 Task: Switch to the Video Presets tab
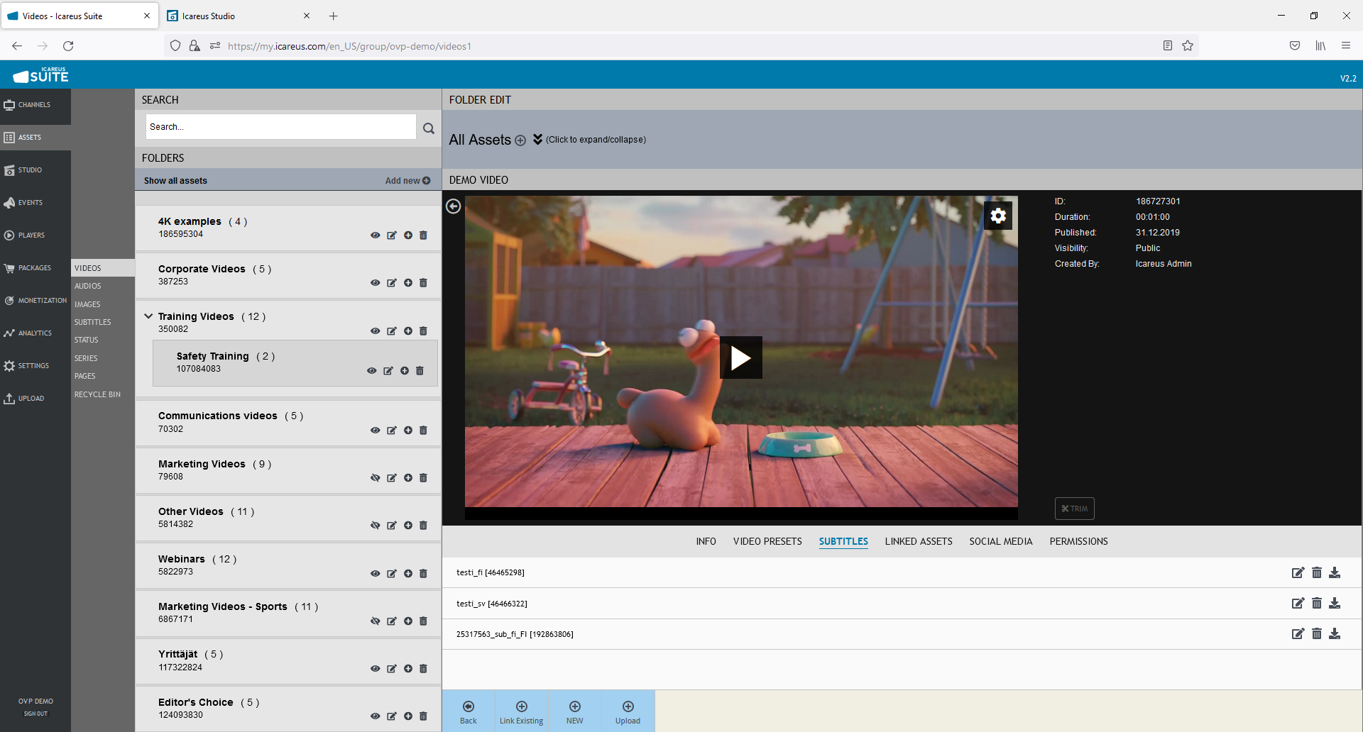[x=767, y=541]
